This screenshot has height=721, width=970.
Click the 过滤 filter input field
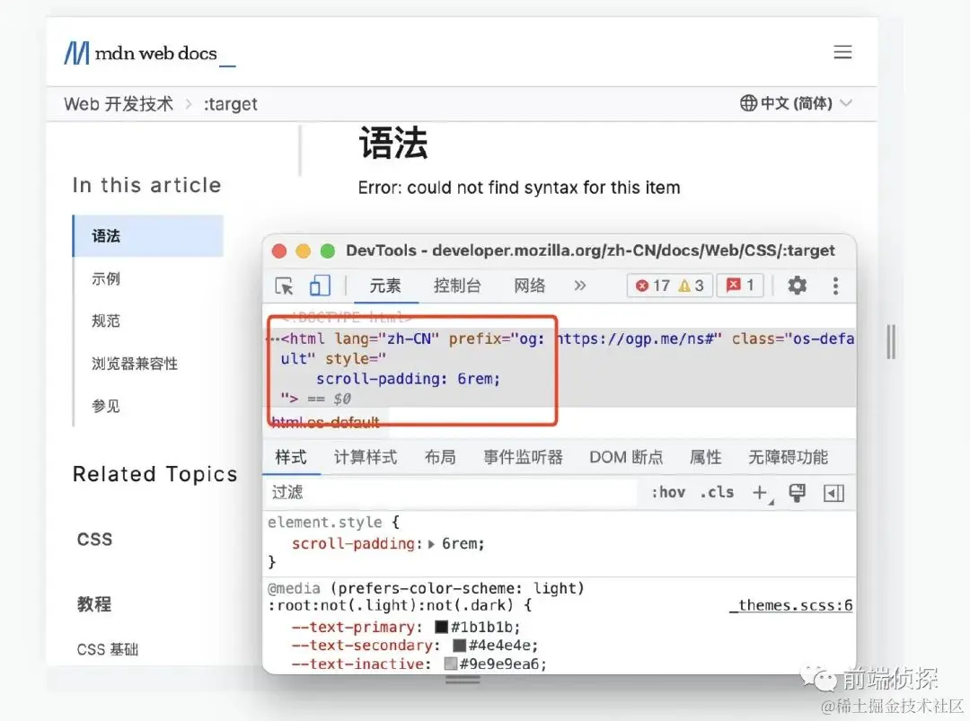(452, 493)
